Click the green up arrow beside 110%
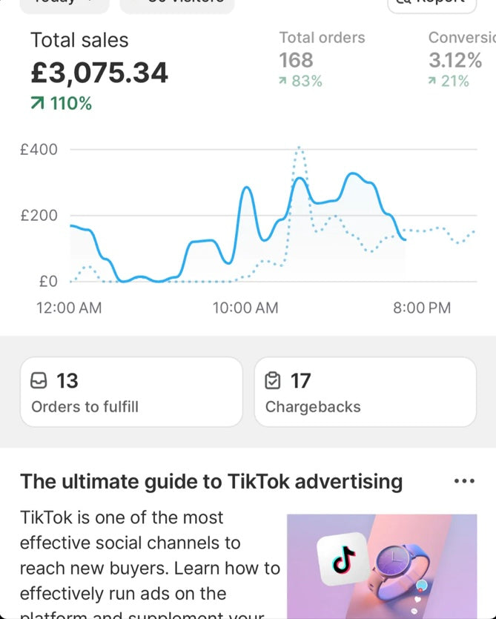496x619 pixels. click(37, 105)
